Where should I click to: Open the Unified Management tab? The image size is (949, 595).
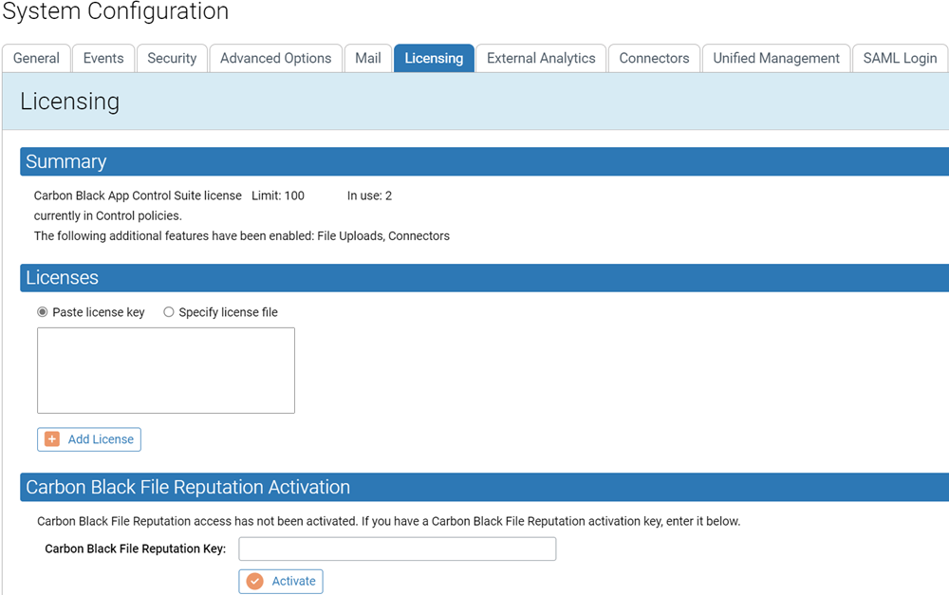776,58
